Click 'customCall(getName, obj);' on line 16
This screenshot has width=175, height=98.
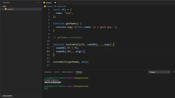71,62
